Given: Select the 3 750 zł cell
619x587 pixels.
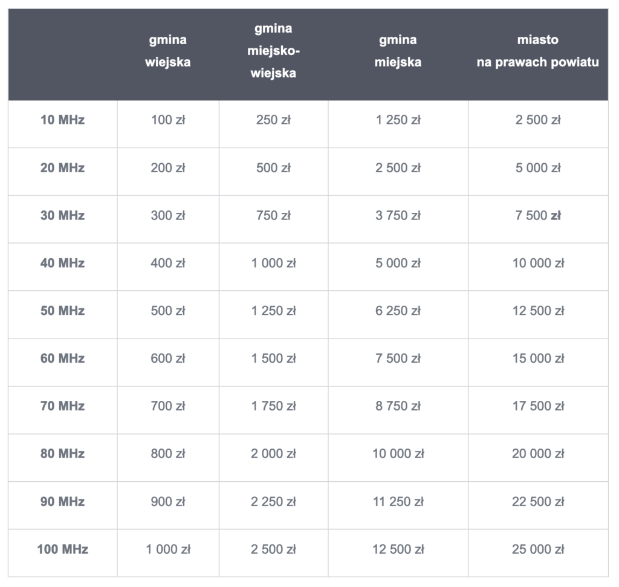Looking at the screenshot, I should pyautogui.click(x=398, y=215).
